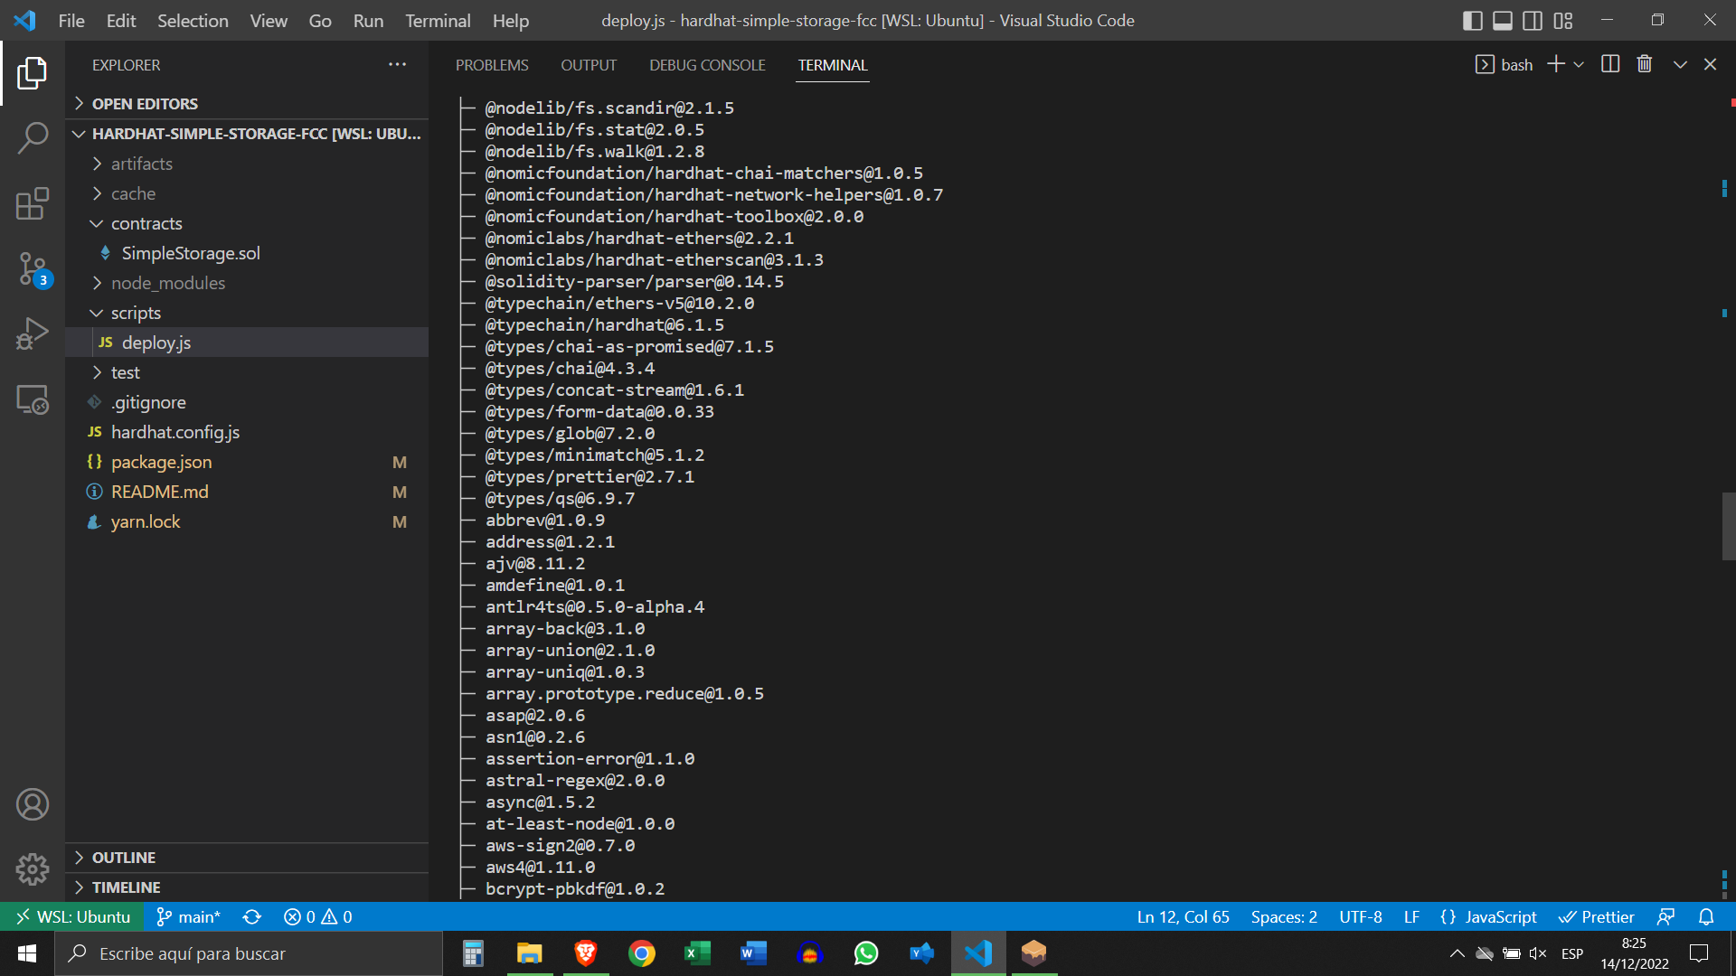Open the Terminal menu

437,20
